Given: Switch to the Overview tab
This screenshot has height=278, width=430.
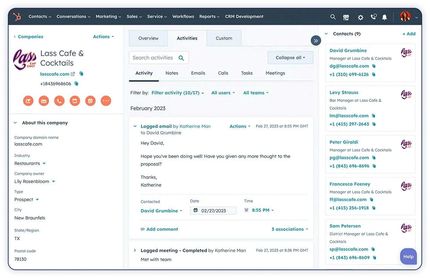Looking at the screenshot, I should tap(148, 38).
